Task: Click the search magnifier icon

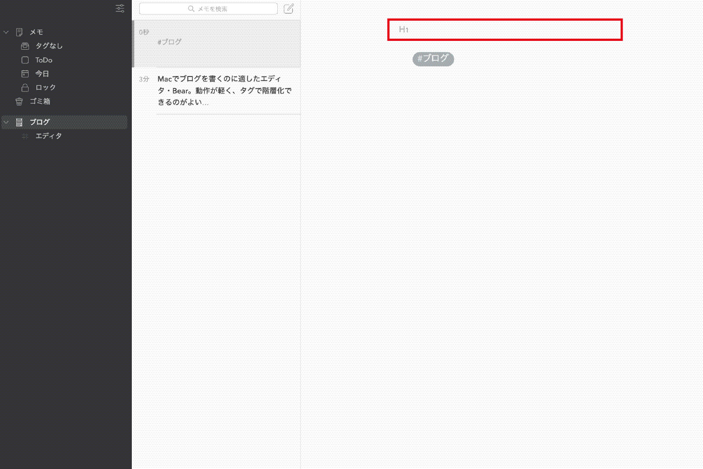Action: pos(191,9)
